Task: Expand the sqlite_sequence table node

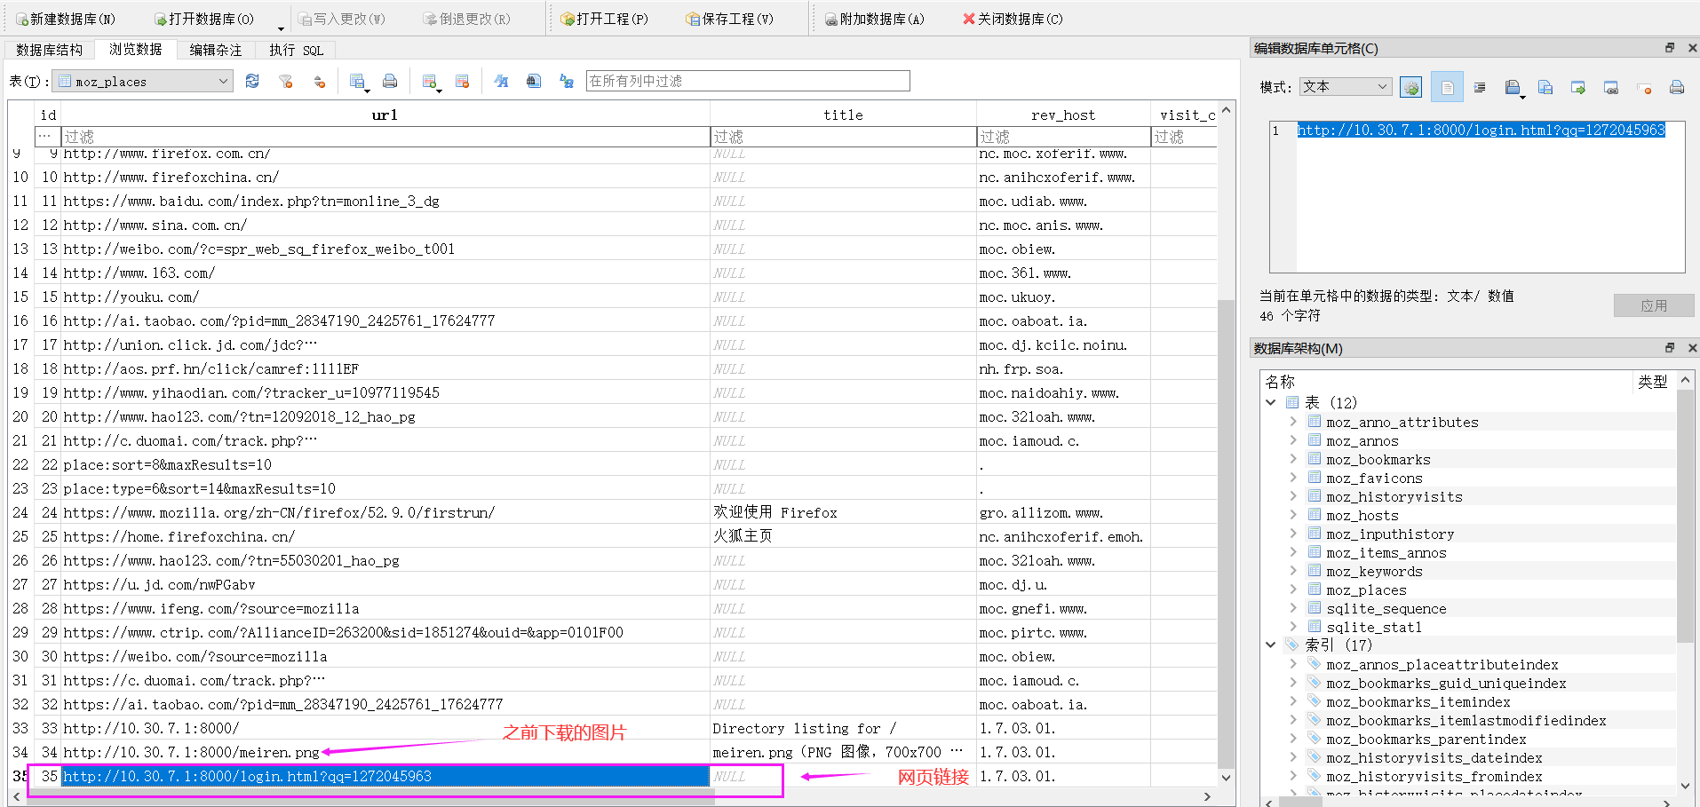Action: pyautogui.click(x=1293, y=608)
